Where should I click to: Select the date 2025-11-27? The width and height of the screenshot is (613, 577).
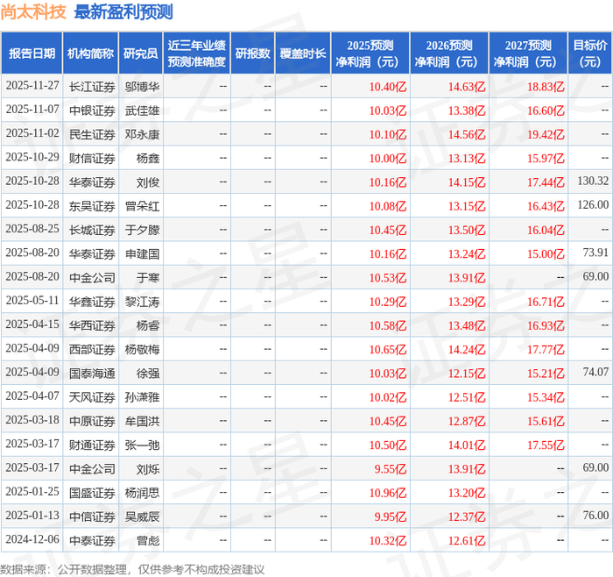point(32,85)
